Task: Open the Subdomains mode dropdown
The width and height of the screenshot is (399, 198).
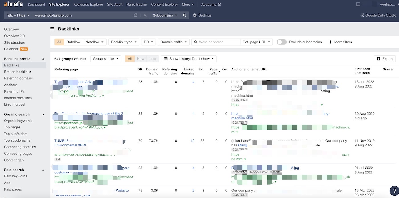Action: 165,15
